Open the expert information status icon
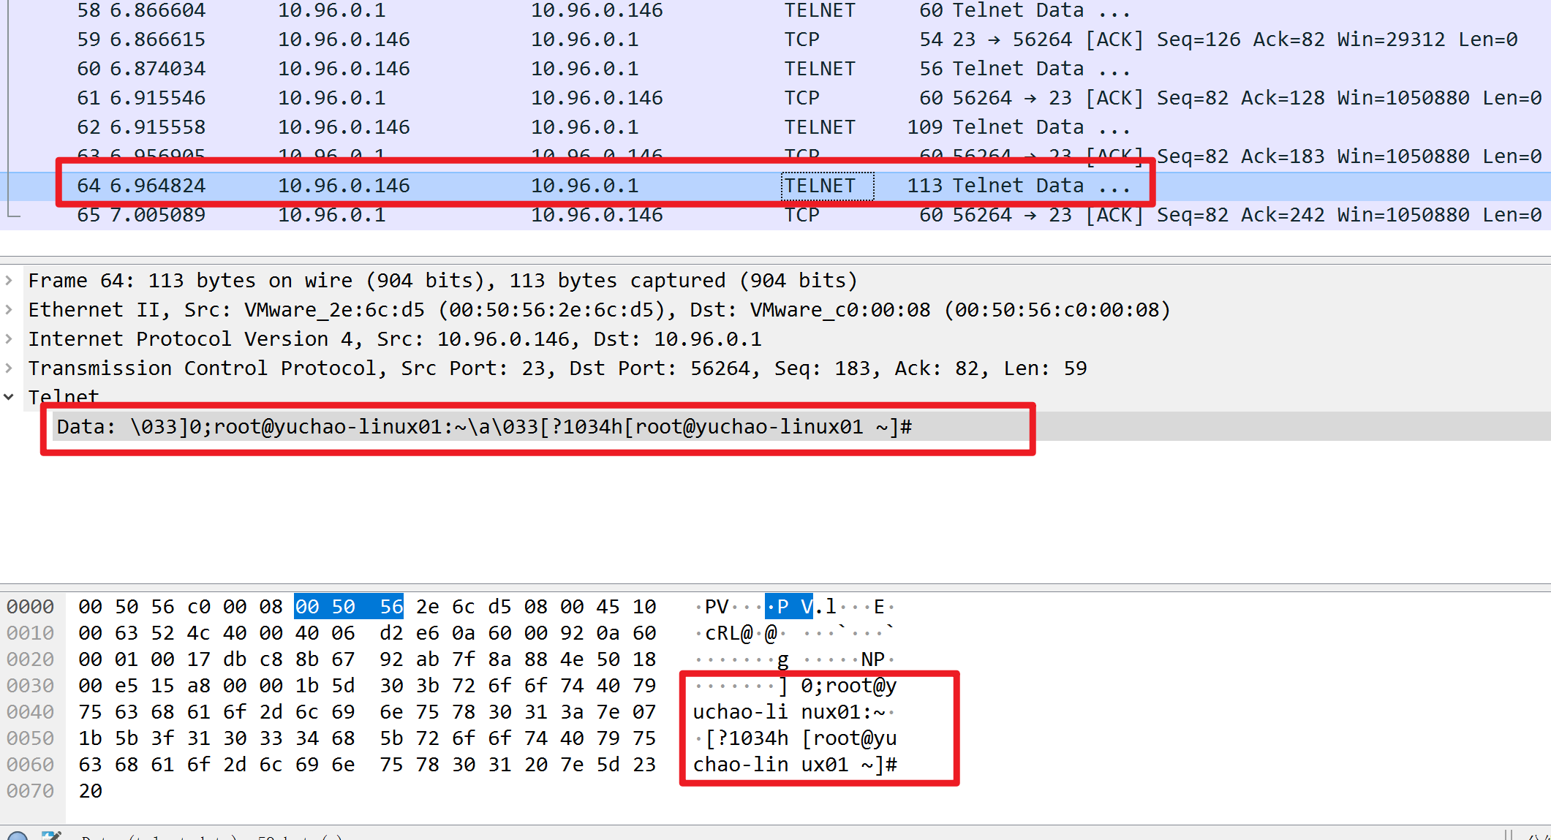The image size is (1551, 840). [x=18, y=836]
